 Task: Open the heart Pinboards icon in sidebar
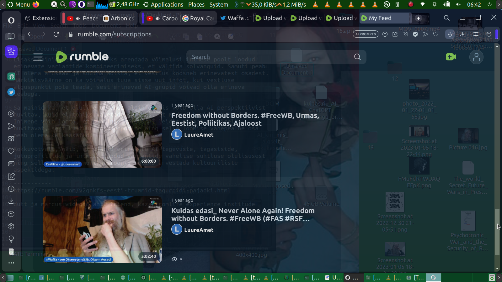(11, 151)
